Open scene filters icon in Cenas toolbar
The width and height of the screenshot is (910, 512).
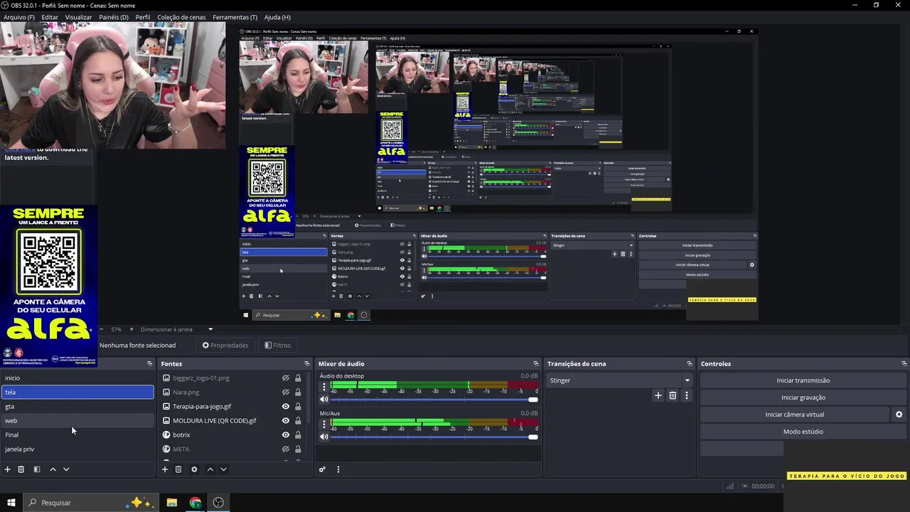[x=37, y=469]
